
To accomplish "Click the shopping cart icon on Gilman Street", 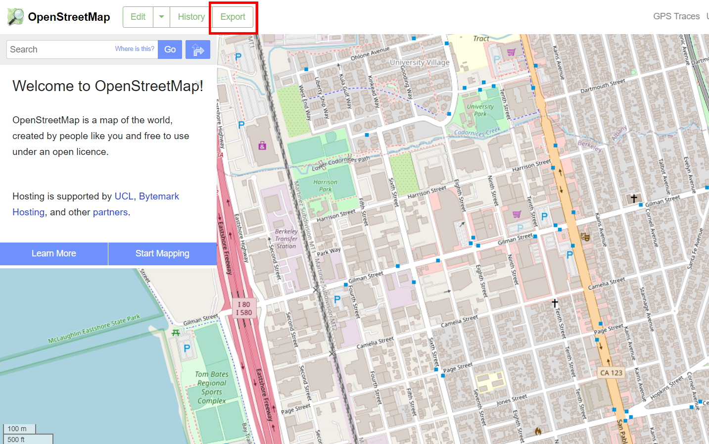I will 517,214.
